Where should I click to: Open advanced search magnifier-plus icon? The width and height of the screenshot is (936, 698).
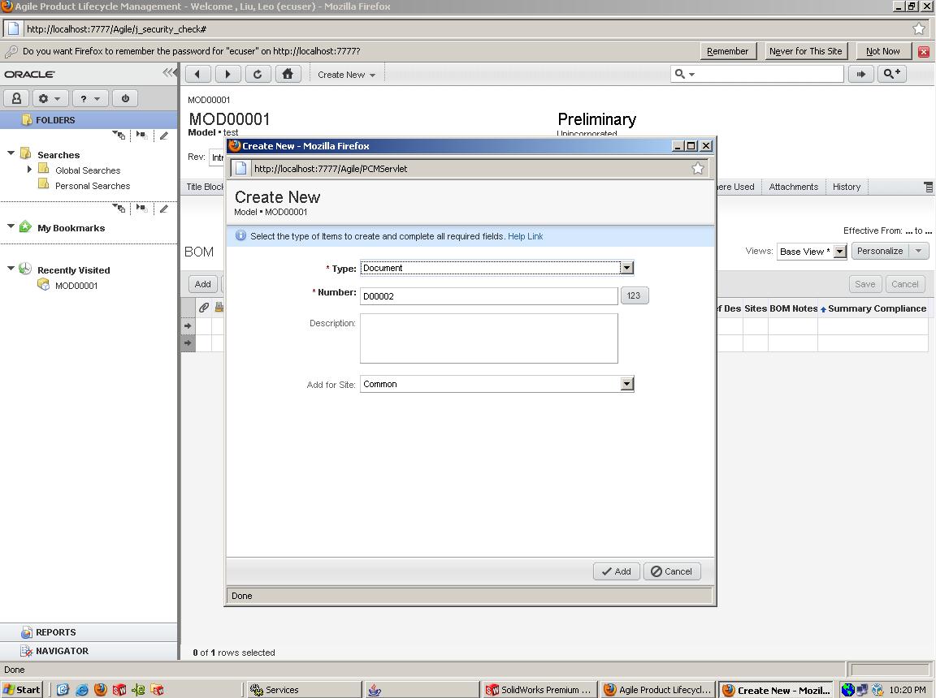tap(892, 74)
